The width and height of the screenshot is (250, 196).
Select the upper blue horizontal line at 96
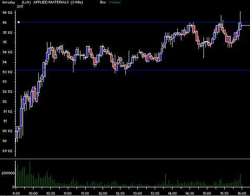[133, 23]
